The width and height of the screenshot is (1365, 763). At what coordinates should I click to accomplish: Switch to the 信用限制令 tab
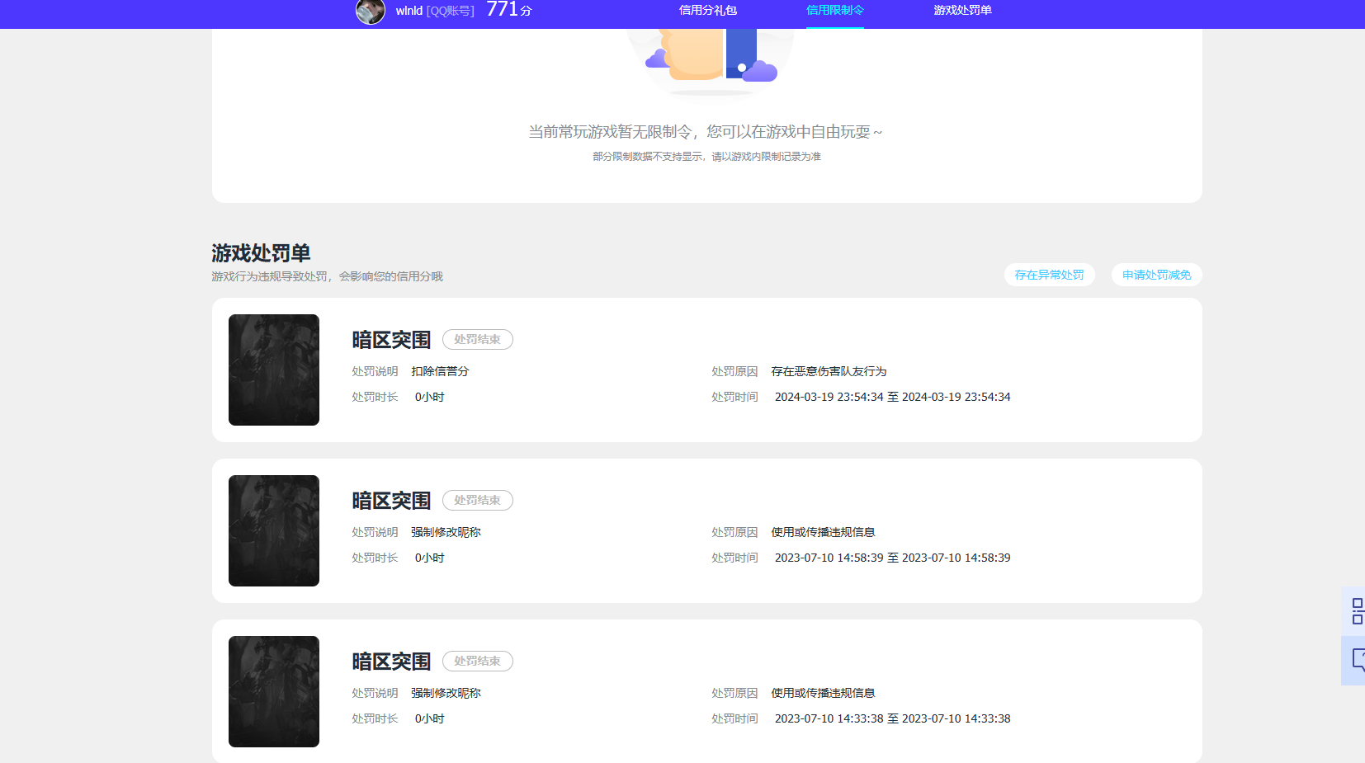tap(834, 11)
